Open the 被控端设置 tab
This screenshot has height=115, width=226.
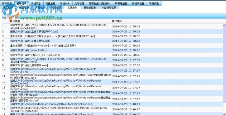click(138, 3)
